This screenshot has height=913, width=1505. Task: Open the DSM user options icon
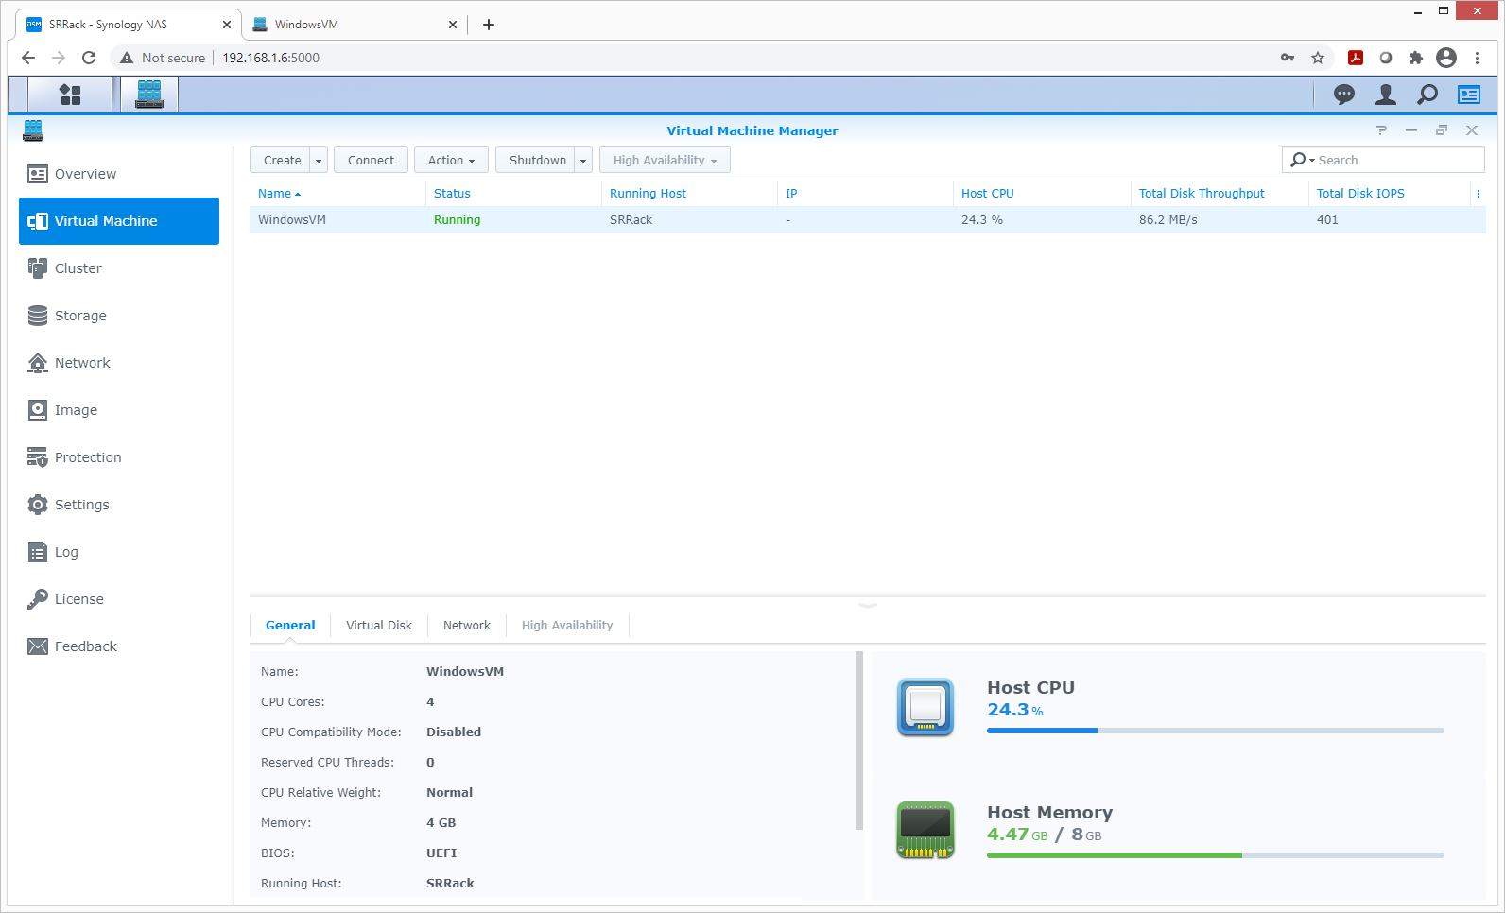1386,95
